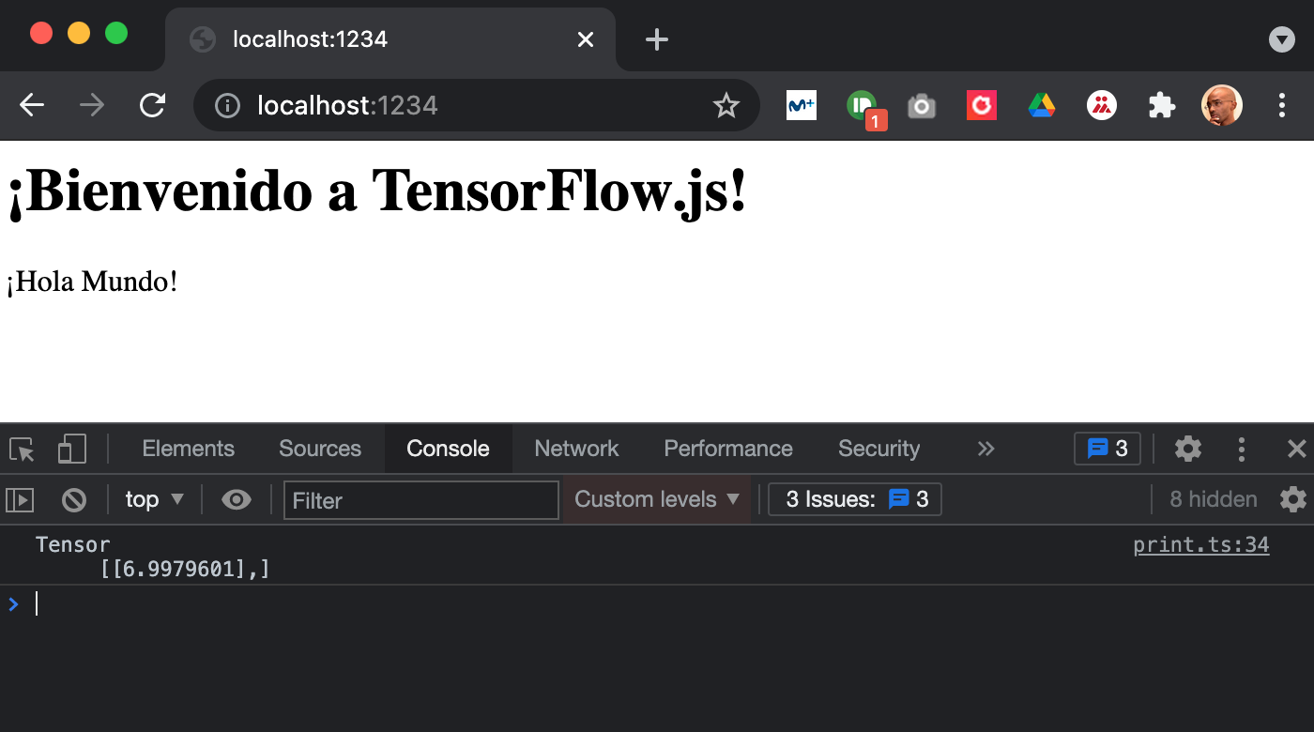Open the tab search dropdown arrow
1314x732 pixels.
pos(1282,39)
